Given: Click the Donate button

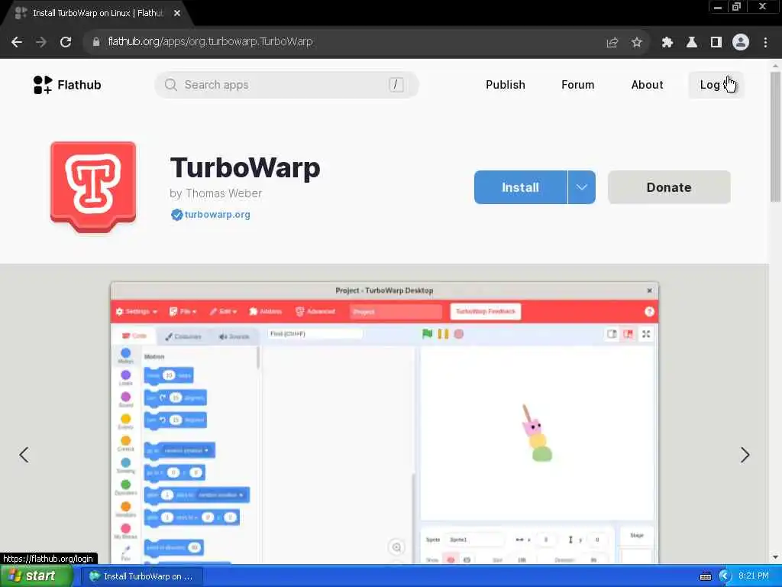Looking at the screenshot, I should coord(669,187).
